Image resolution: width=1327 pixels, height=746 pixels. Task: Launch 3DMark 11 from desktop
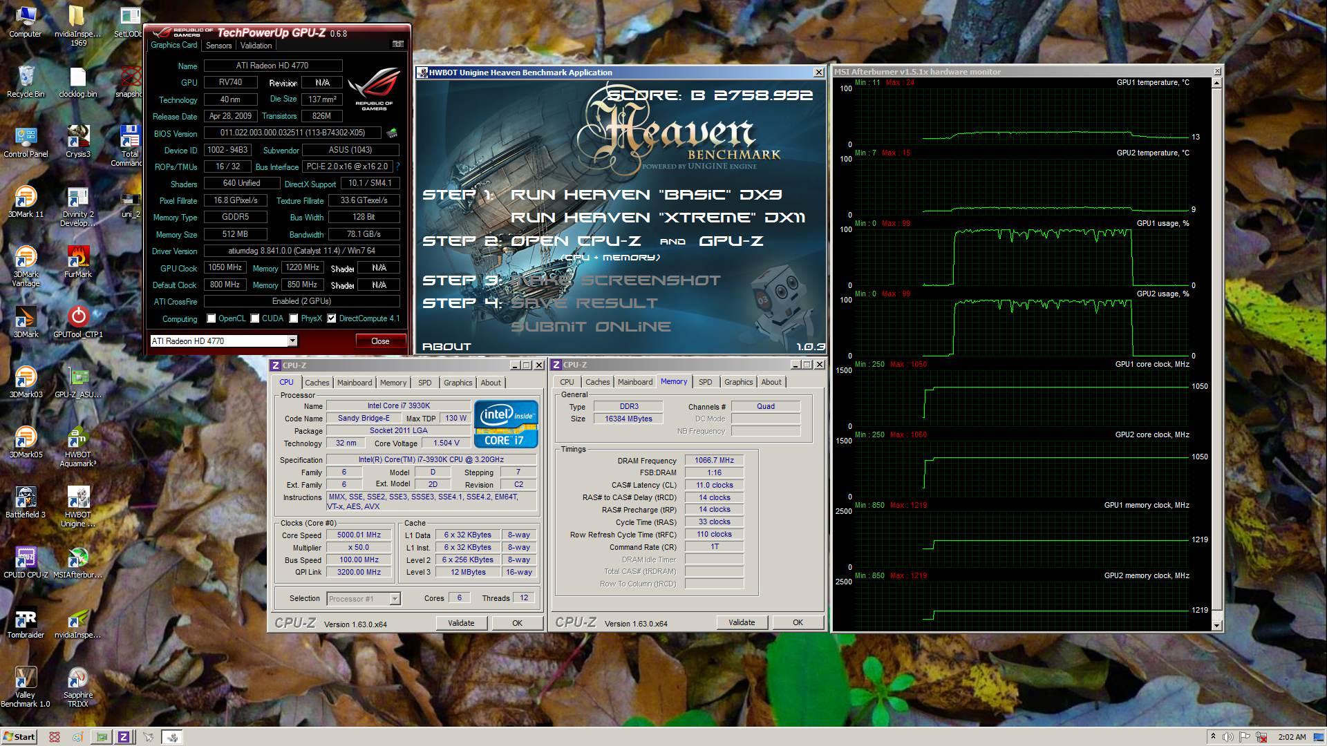click(26, 202)
